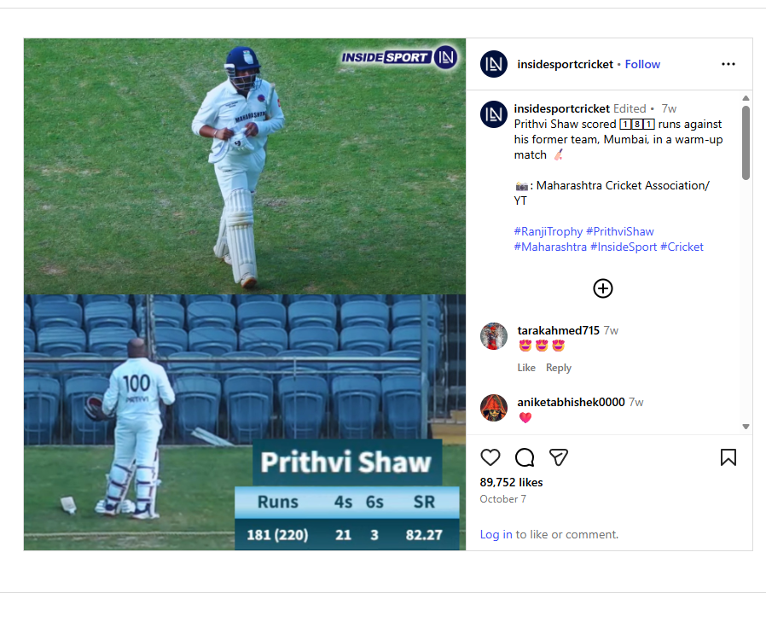The width and height of the screenshot is (766, 628).
Task: Click the Log in link
Action: (496, 534)
